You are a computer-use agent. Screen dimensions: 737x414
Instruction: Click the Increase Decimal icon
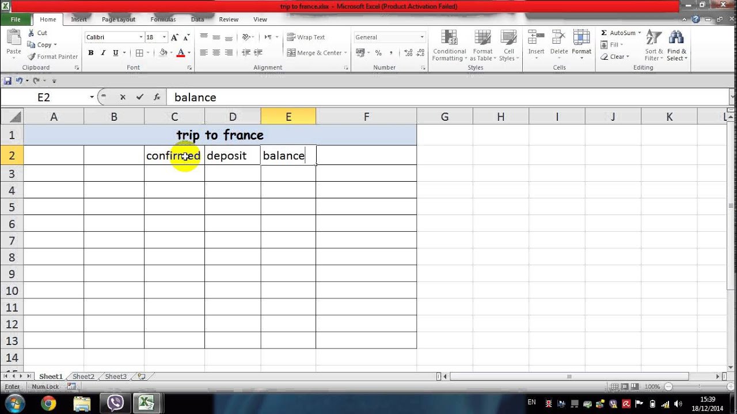(408, 53)
